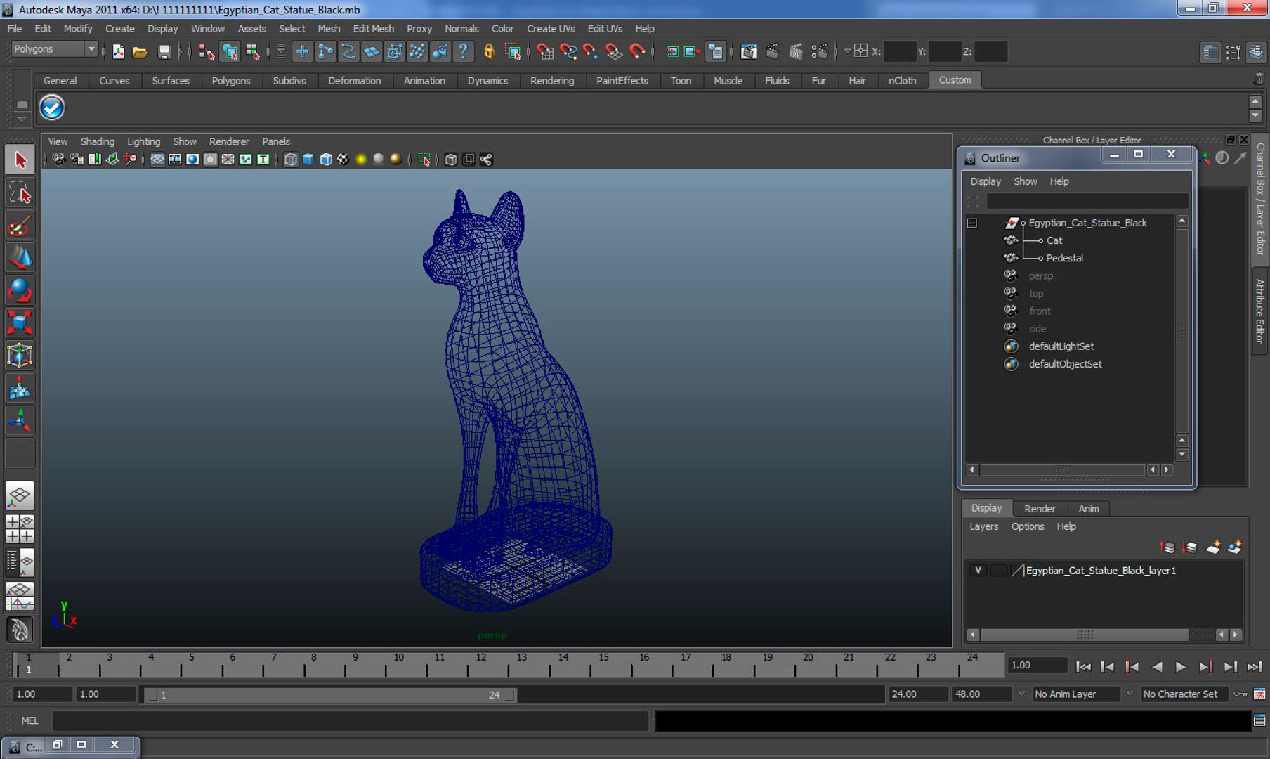Select the Soft Modification tool
This screenshot has width=1270, height=759.
pyautogui.click(x=20, y=388)
